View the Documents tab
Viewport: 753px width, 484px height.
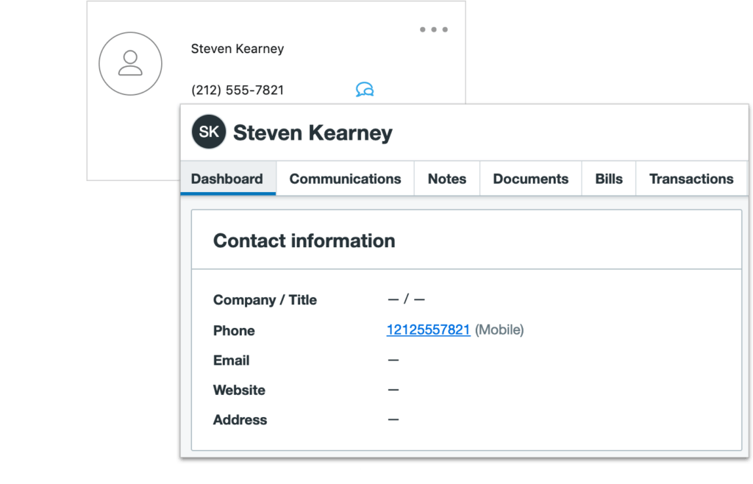(x=530, y=178)
